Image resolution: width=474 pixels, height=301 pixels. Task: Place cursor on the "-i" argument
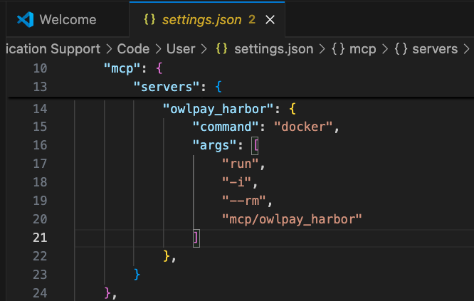click(237, 182)
